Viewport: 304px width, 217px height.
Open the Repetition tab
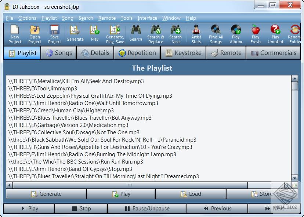coord(137,53)
